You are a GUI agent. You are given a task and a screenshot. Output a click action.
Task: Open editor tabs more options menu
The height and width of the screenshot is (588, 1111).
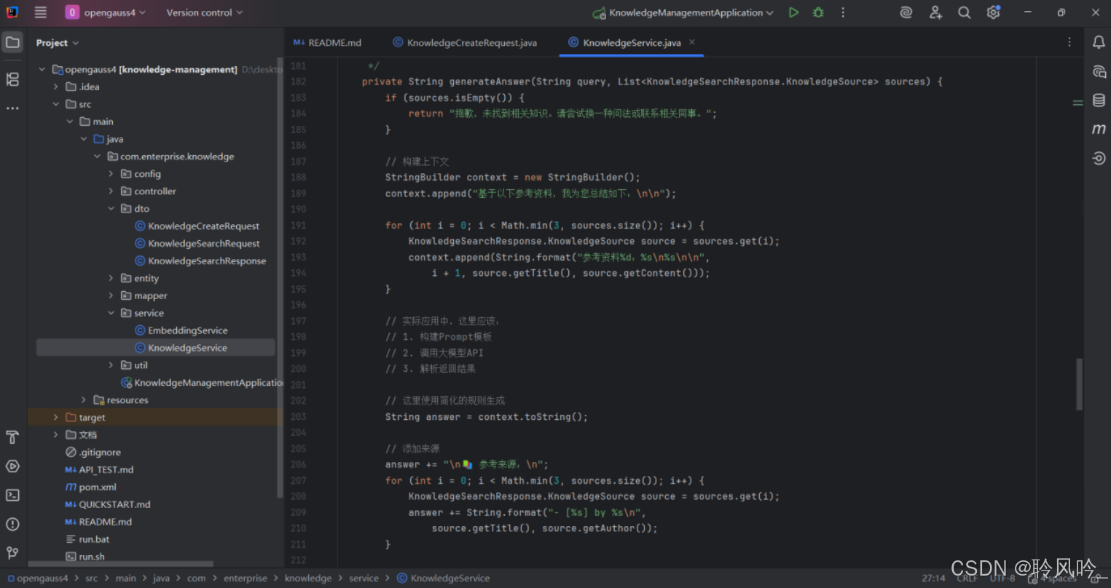[1069, 42]
